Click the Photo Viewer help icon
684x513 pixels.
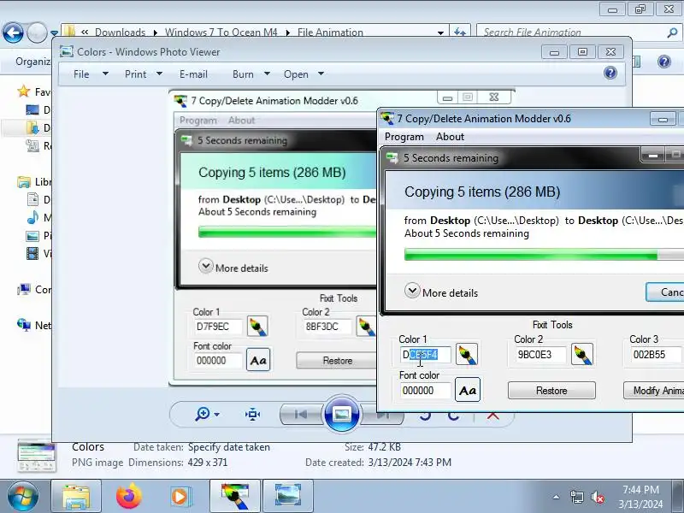(x=610, y=73)
